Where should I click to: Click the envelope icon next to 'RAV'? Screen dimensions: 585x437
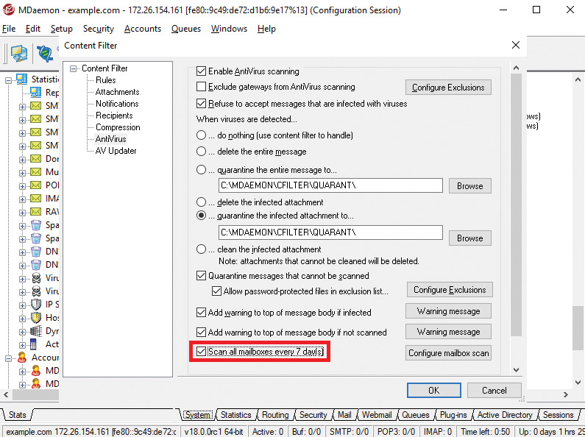coord(35,212)
